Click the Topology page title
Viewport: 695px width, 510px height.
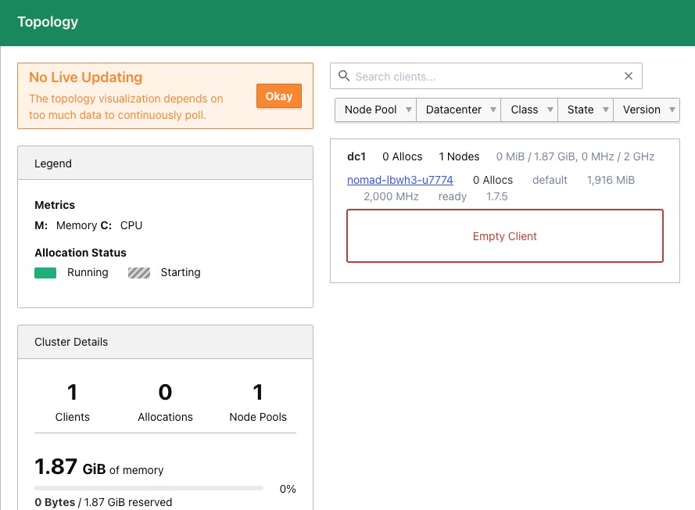[48, 22]
